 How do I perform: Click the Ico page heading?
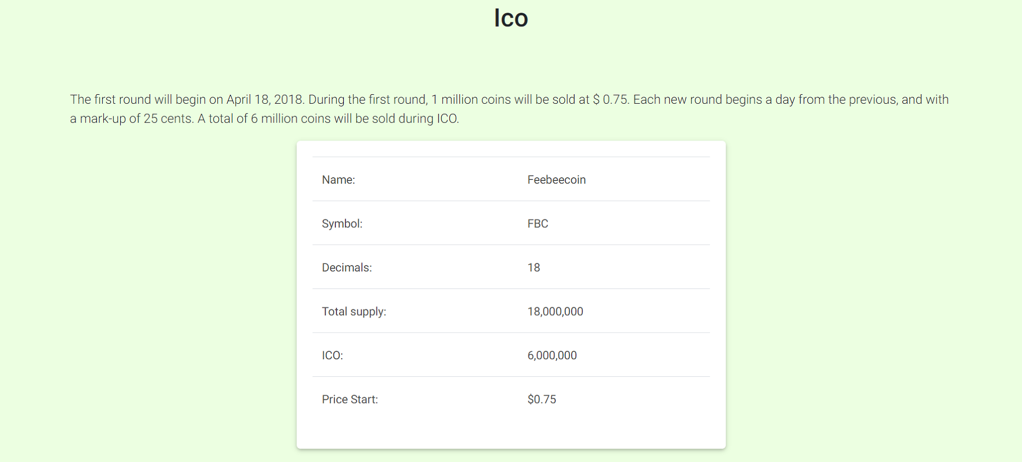coord(511,18)
